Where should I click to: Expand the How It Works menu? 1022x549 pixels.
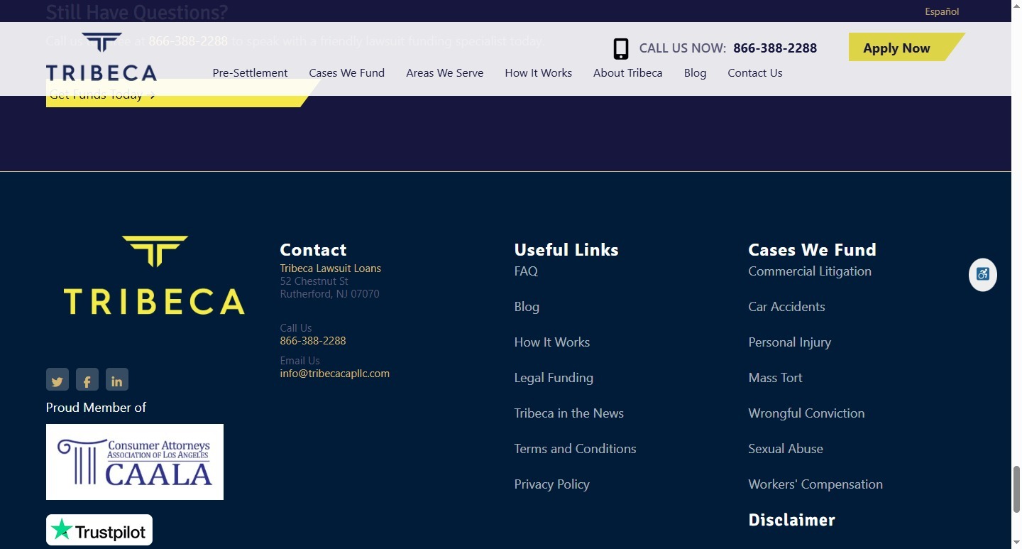538,72
